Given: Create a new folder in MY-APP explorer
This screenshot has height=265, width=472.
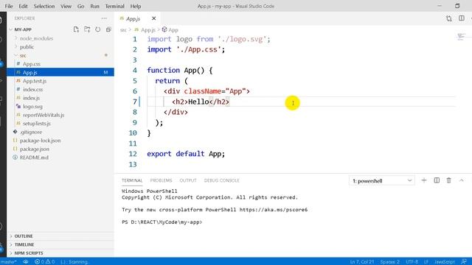Looking at the screenshot, I should (87, 29).
